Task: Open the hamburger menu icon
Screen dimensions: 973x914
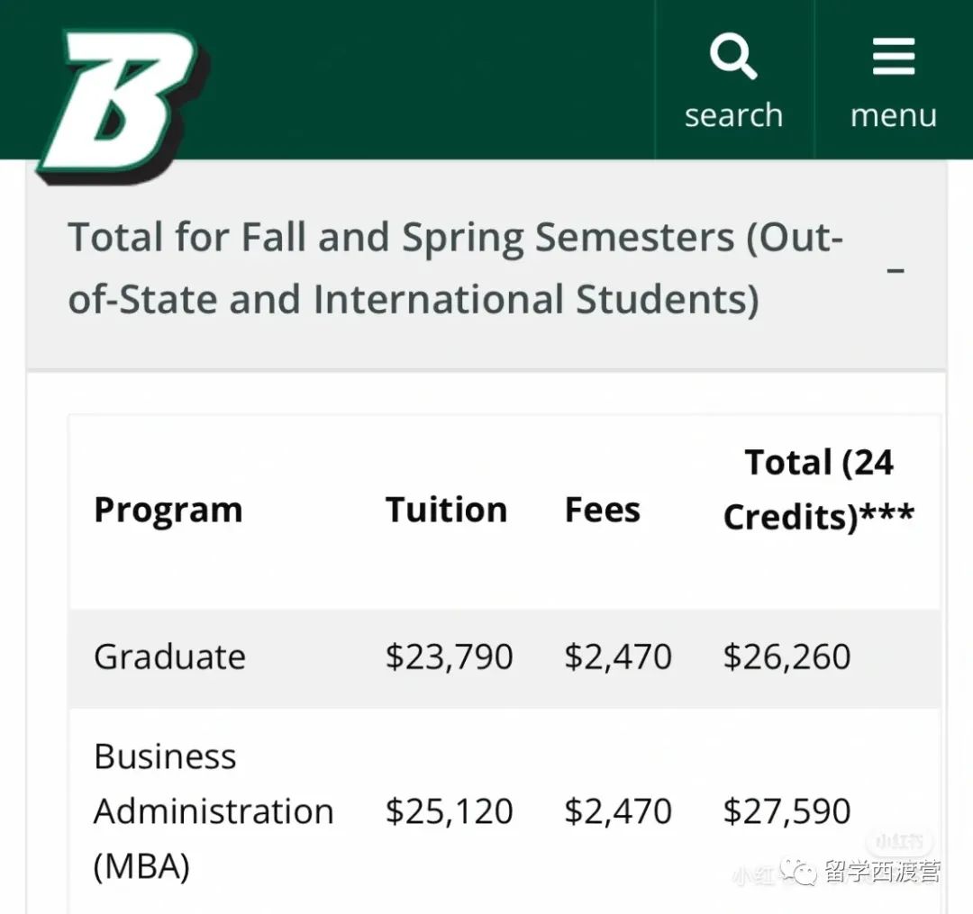Action: click(894, 56)
